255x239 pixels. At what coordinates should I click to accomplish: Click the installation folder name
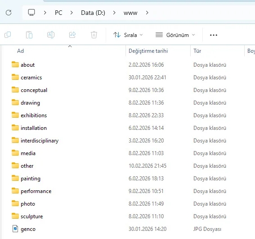tap(34, 128)
